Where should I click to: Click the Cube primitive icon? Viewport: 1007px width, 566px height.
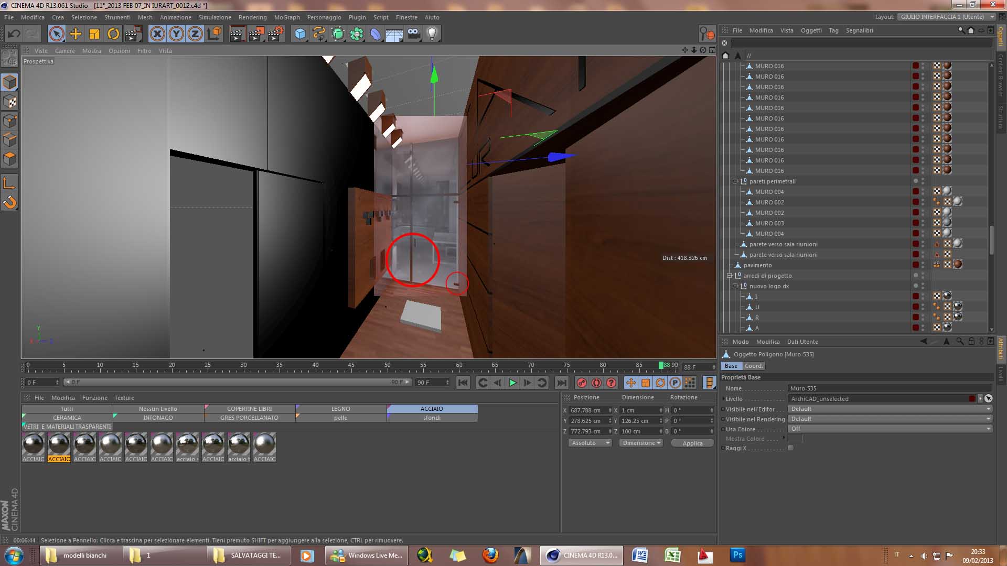coord(300,34)
